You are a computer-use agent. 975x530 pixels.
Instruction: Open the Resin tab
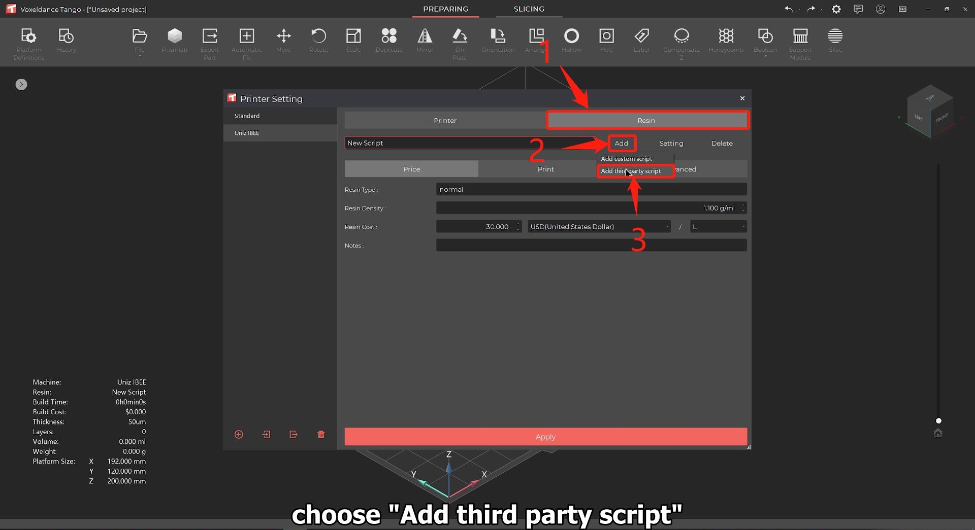click(x=646, y=120)
